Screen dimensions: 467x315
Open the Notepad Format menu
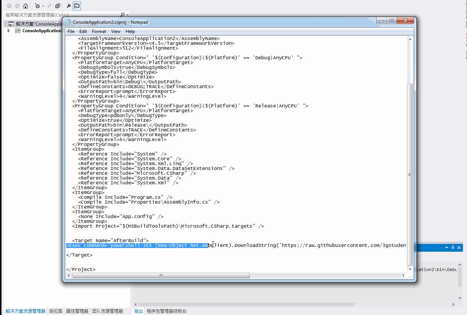(99, 31)
